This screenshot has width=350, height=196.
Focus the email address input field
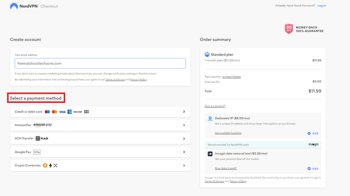click(100, 63)
